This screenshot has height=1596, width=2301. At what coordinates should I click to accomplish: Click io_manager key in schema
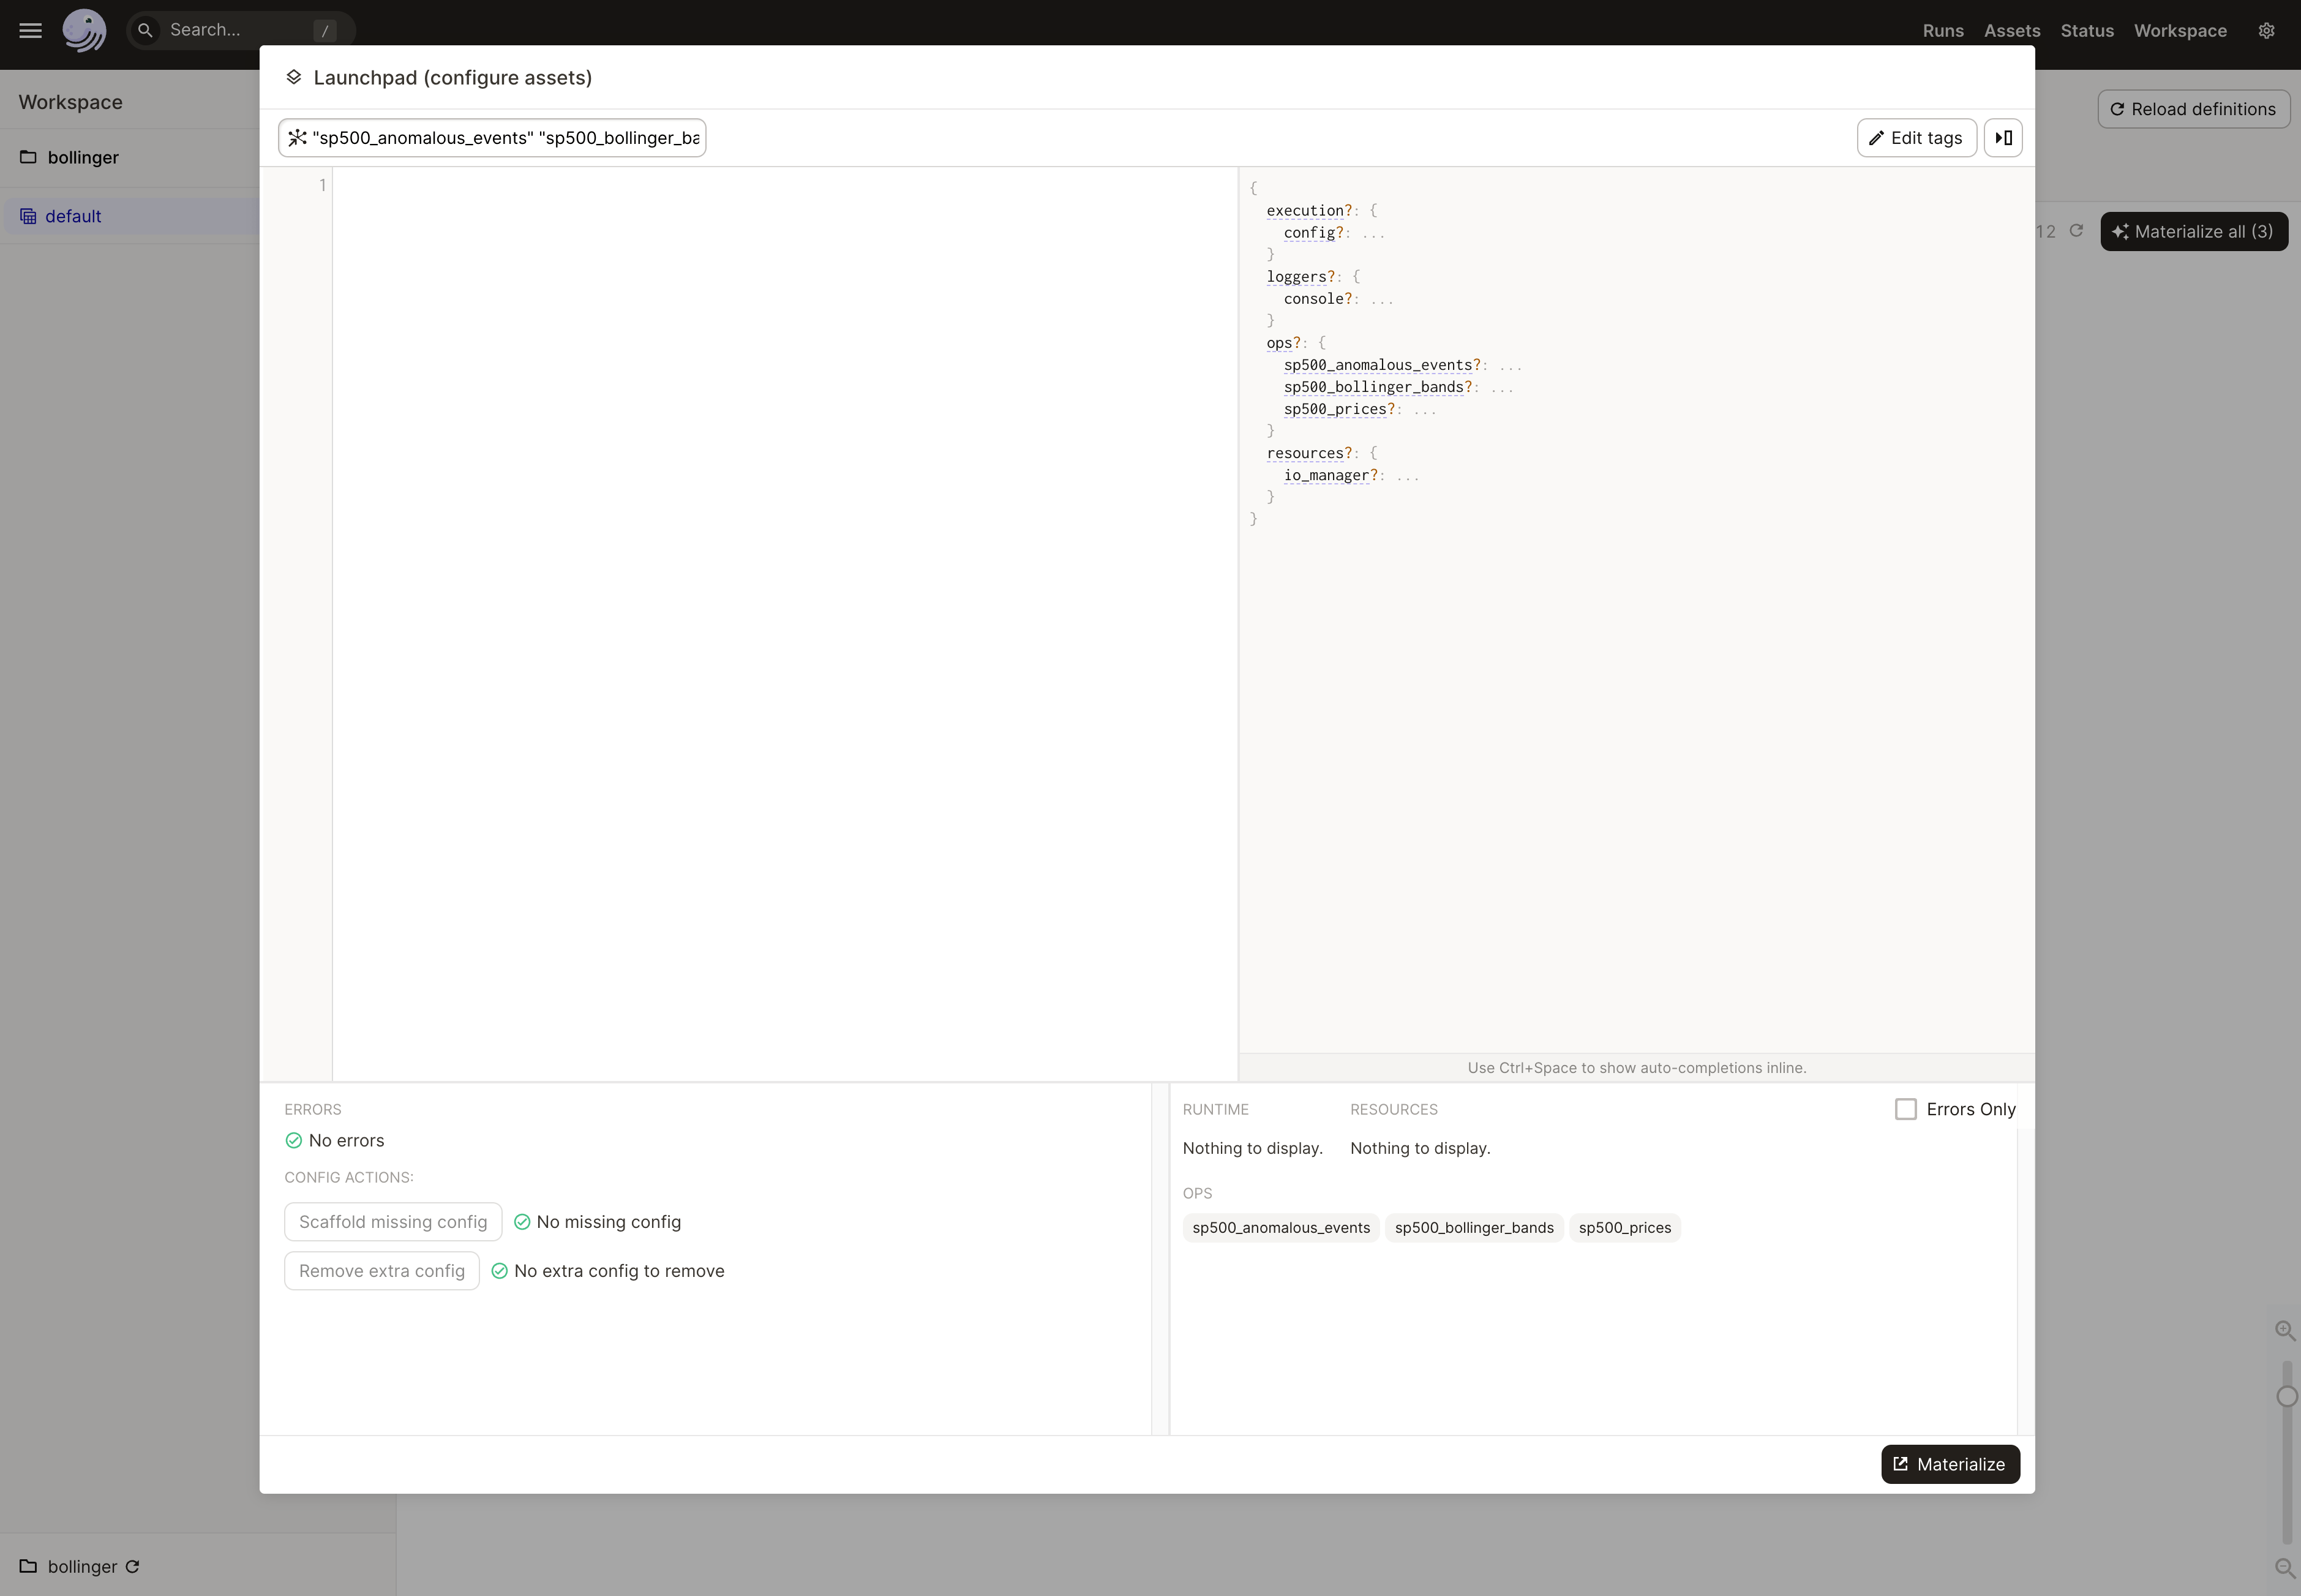click(1326, 475)
